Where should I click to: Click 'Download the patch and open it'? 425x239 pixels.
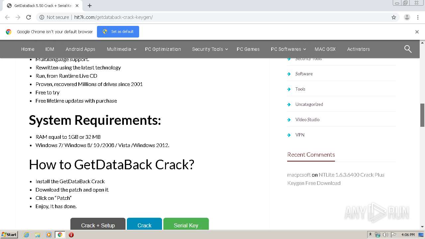pyautogui.click(x=72, y=190)
